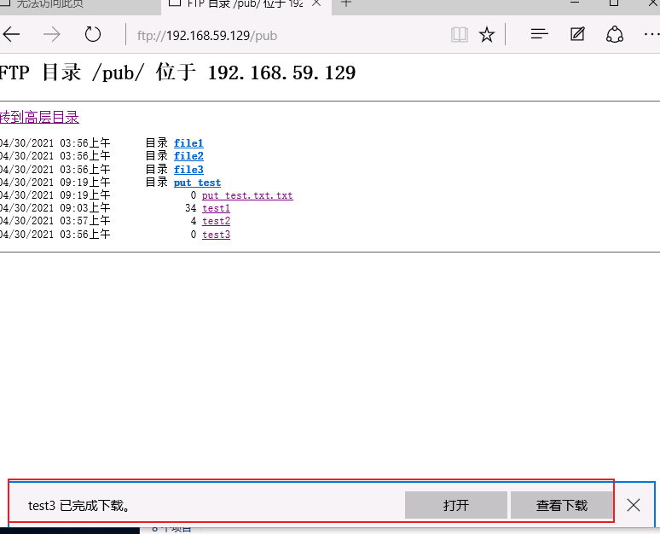Open the Share icon
Image resolution: width=660 pixels, height=534 pixels.
615,34
